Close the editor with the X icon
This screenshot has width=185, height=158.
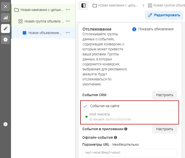[x=5, y=6]
